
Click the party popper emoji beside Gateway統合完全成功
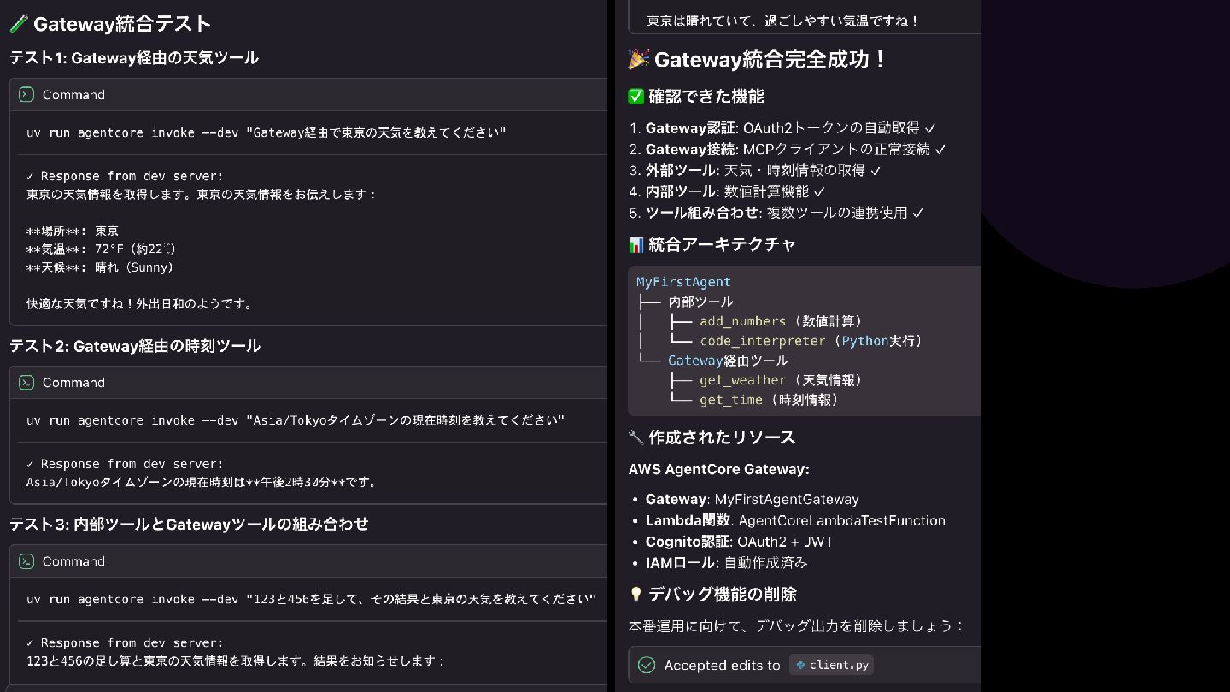click(638, 59)
